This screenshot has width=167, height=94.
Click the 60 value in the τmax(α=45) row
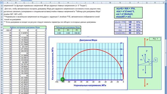130,33
